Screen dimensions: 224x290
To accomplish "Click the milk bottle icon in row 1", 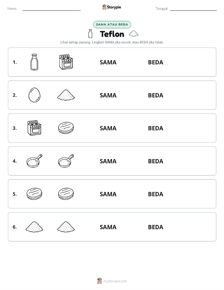I will tap(34, 62).
